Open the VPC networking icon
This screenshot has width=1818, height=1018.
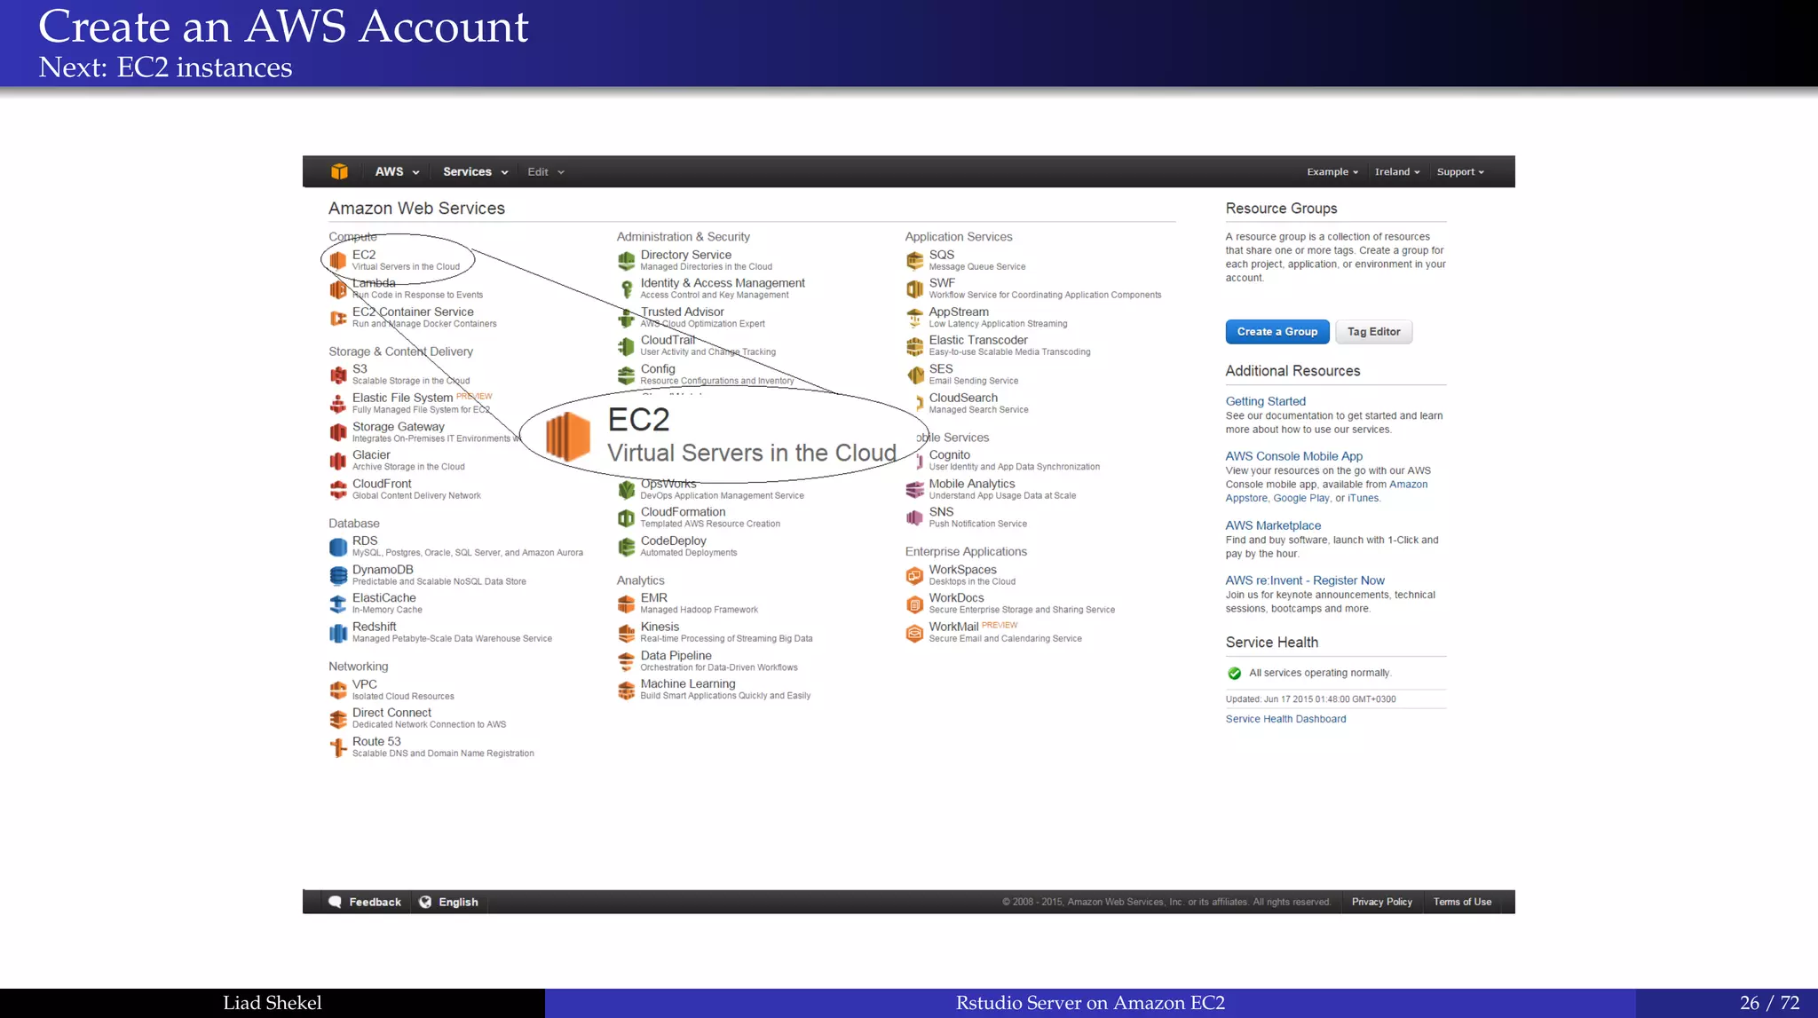click(338, 690)
